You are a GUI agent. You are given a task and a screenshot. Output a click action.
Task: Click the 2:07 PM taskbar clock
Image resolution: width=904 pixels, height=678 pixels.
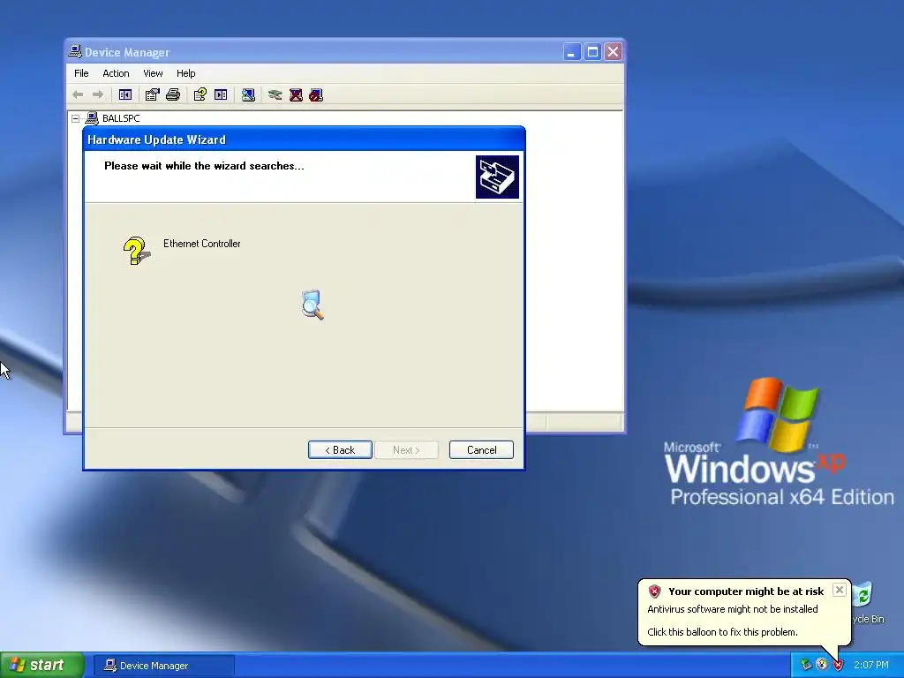pos(871,665)
